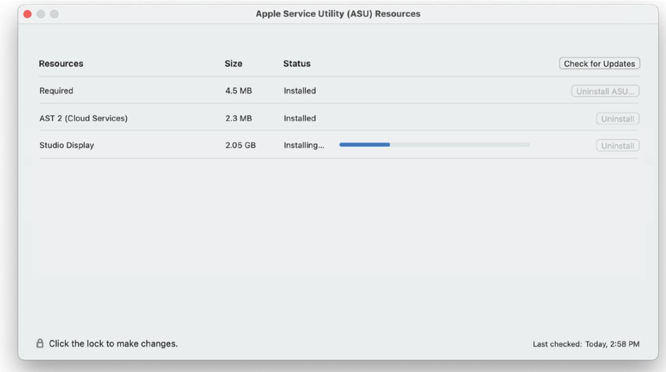The image size is (666, 372).
Task: Close the ASU Resources window
Action: 28,14
